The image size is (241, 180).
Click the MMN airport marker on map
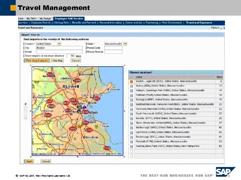pos(51,106)
